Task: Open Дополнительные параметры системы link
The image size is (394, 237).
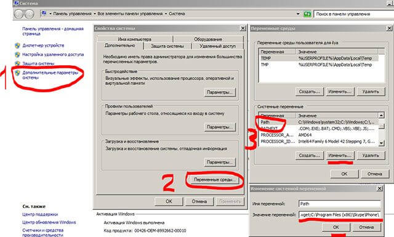Action: (50, 75)
